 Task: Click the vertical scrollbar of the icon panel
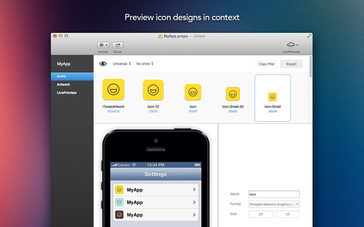point(311,67)
